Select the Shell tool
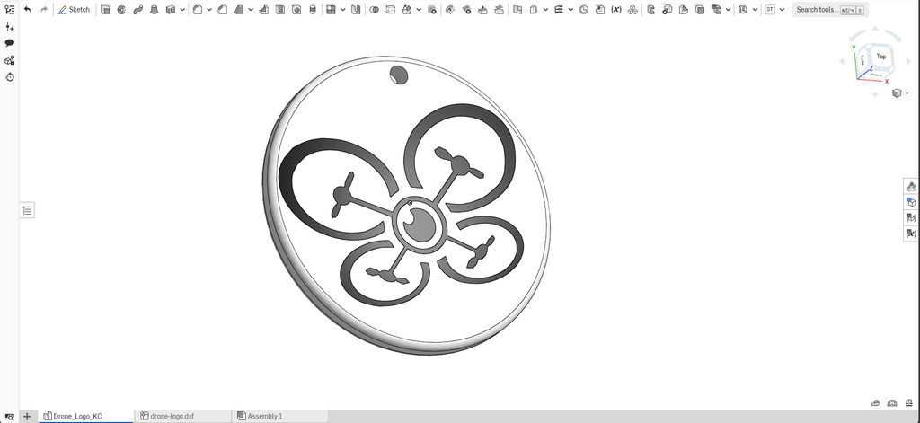This screenshot has height=423, width=920. coord(280,9)
